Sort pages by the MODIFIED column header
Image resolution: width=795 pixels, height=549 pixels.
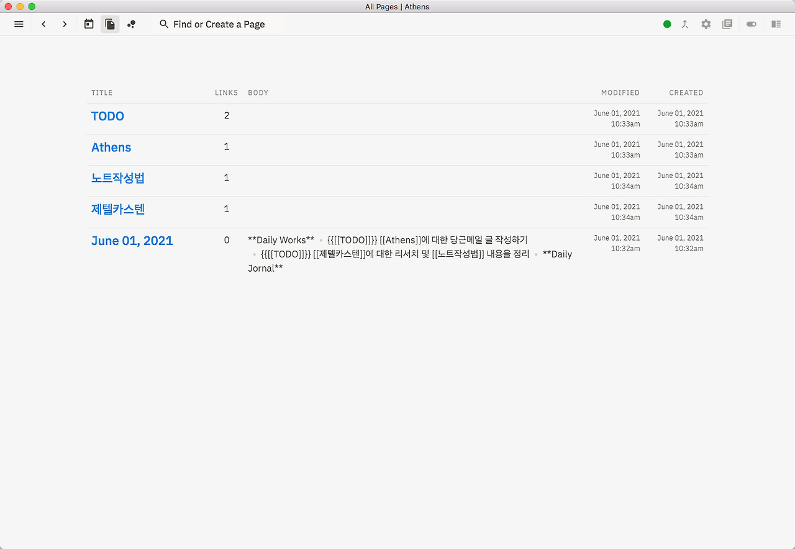(620, 93)
